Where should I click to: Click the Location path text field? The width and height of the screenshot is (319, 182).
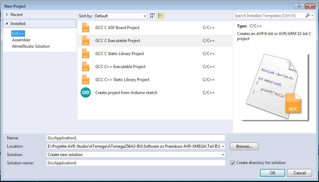(x=133, y=146)
